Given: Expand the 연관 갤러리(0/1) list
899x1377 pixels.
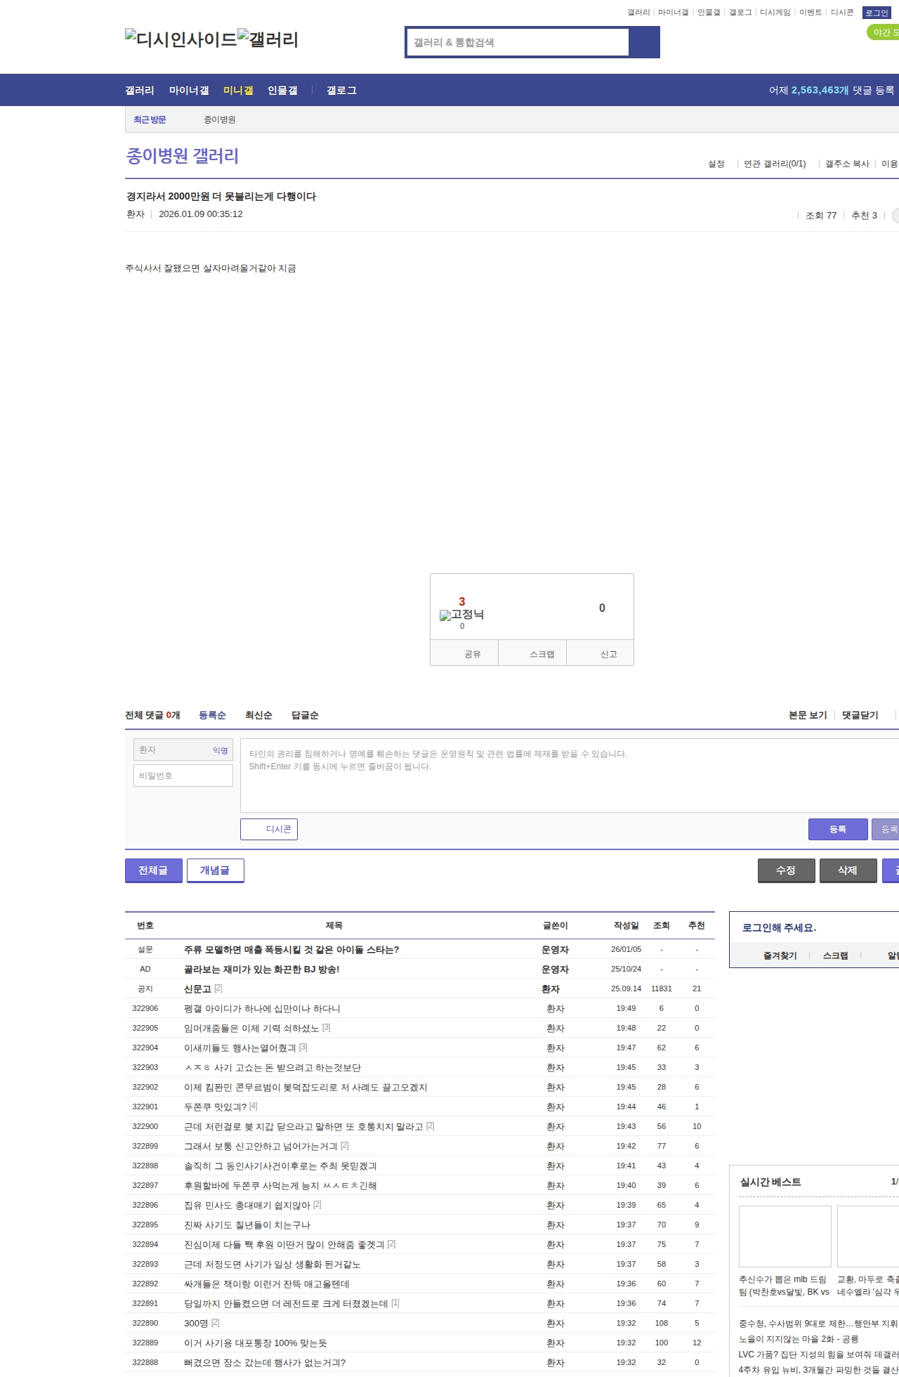Looking at the screenshot, I should (775, 164).
